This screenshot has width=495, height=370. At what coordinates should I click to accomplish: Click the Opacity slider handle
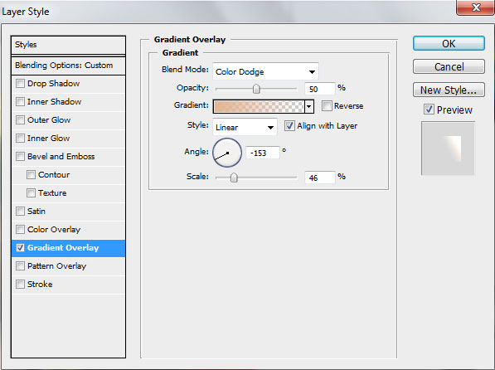(256, 89)
